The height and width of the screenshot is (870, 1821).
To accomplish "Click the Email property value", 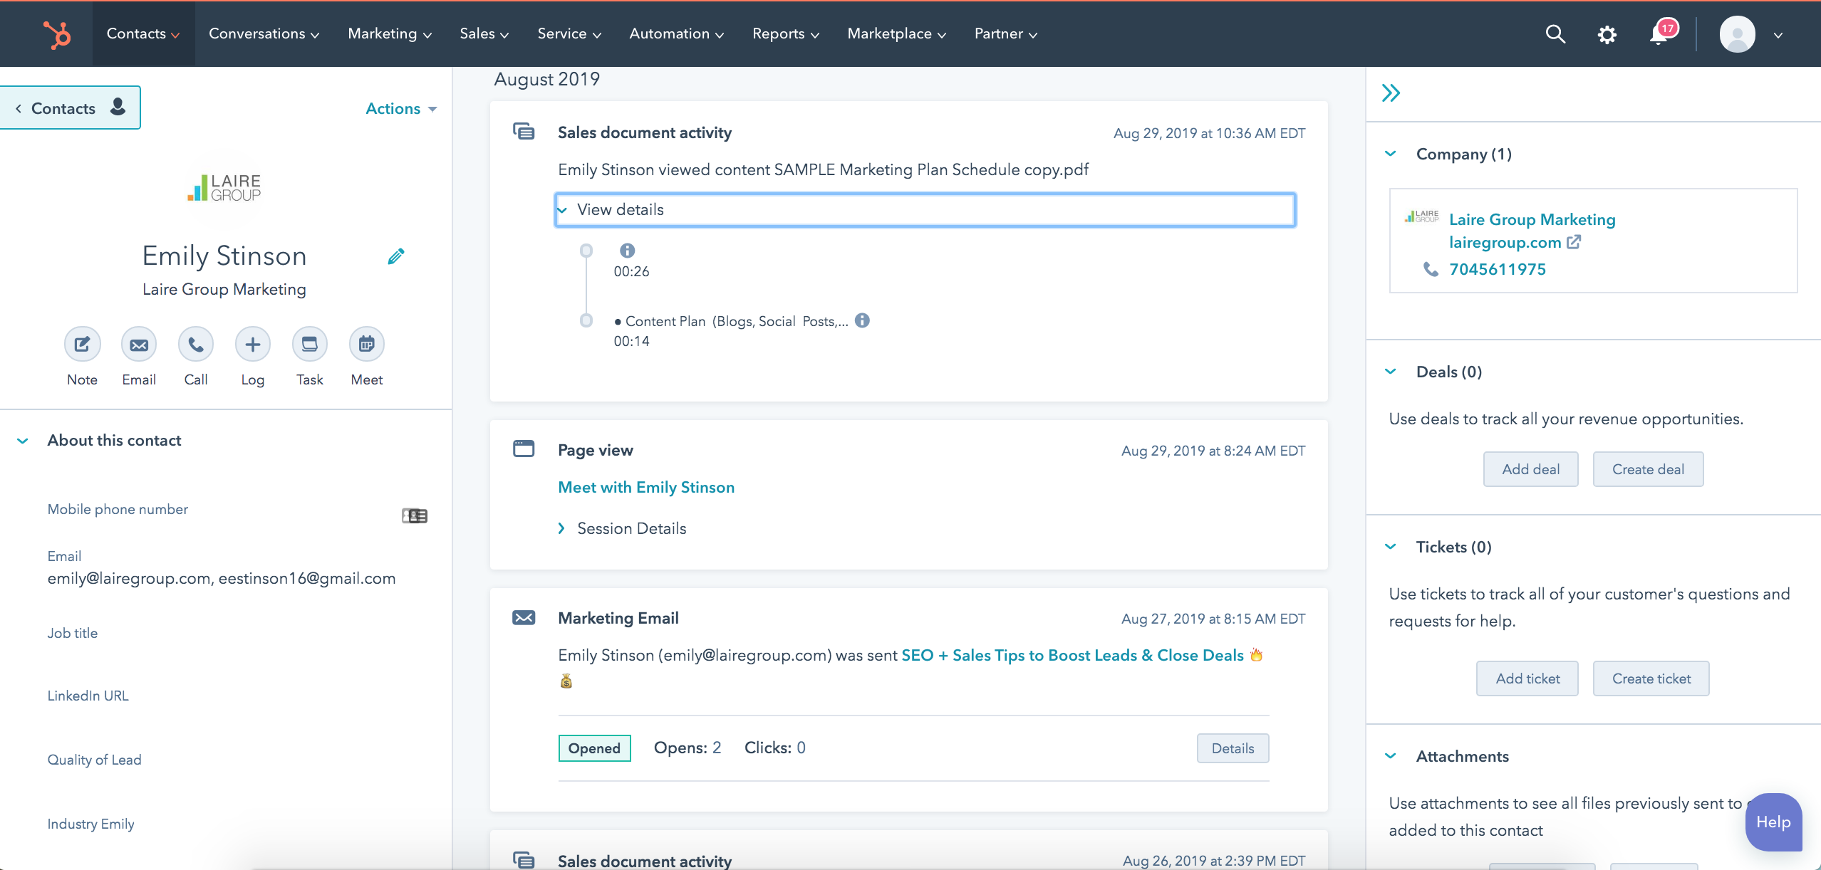I will (x=221, y=578).
